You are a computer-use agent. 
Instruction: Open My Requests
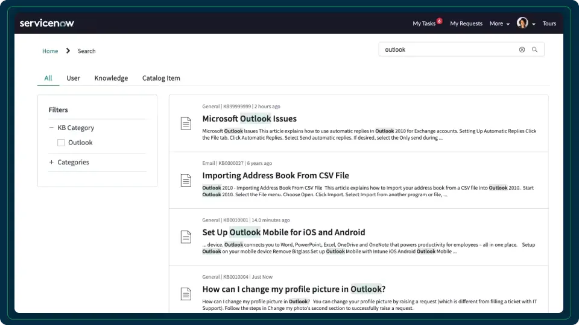point(466,23)
